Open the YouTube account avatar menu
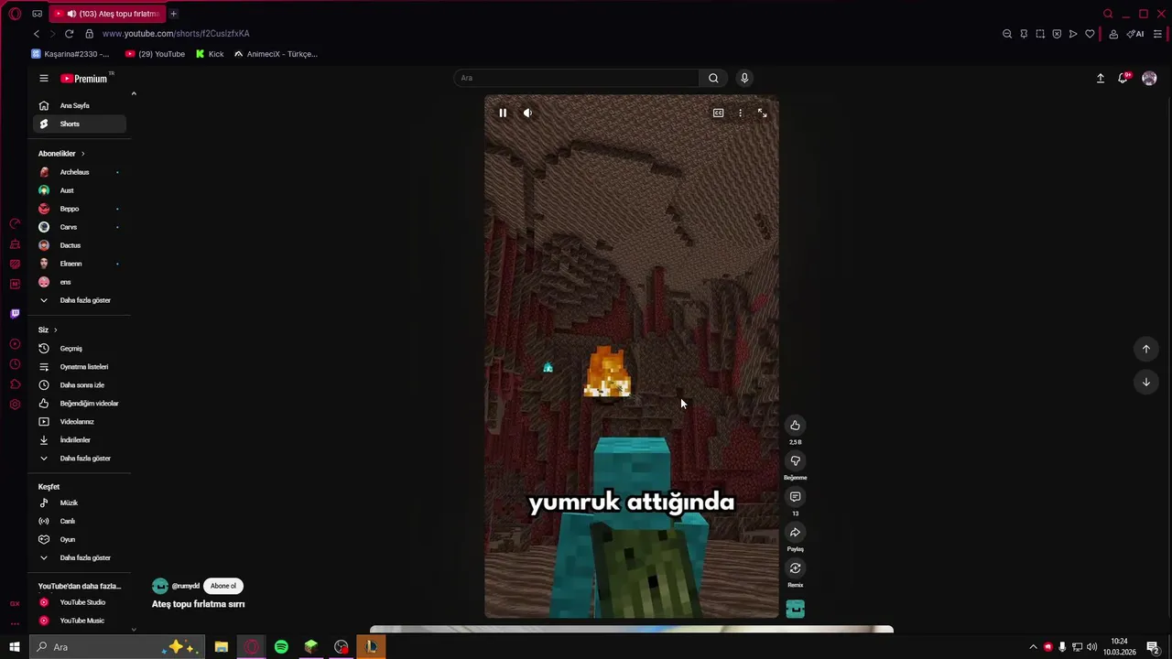The image size is (1172, 659). (x=1149, y=78)
